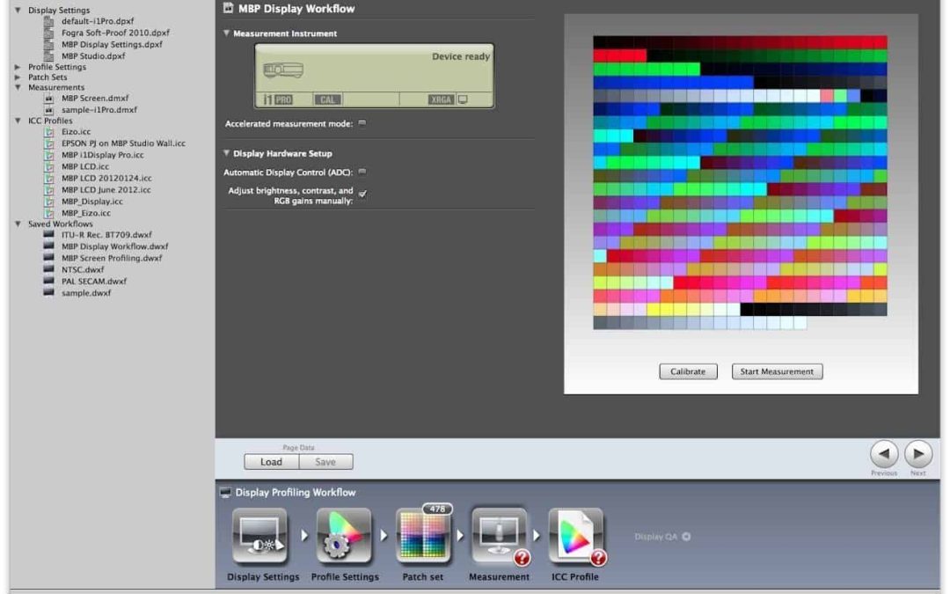Click the Load page data button

point(271,462)
